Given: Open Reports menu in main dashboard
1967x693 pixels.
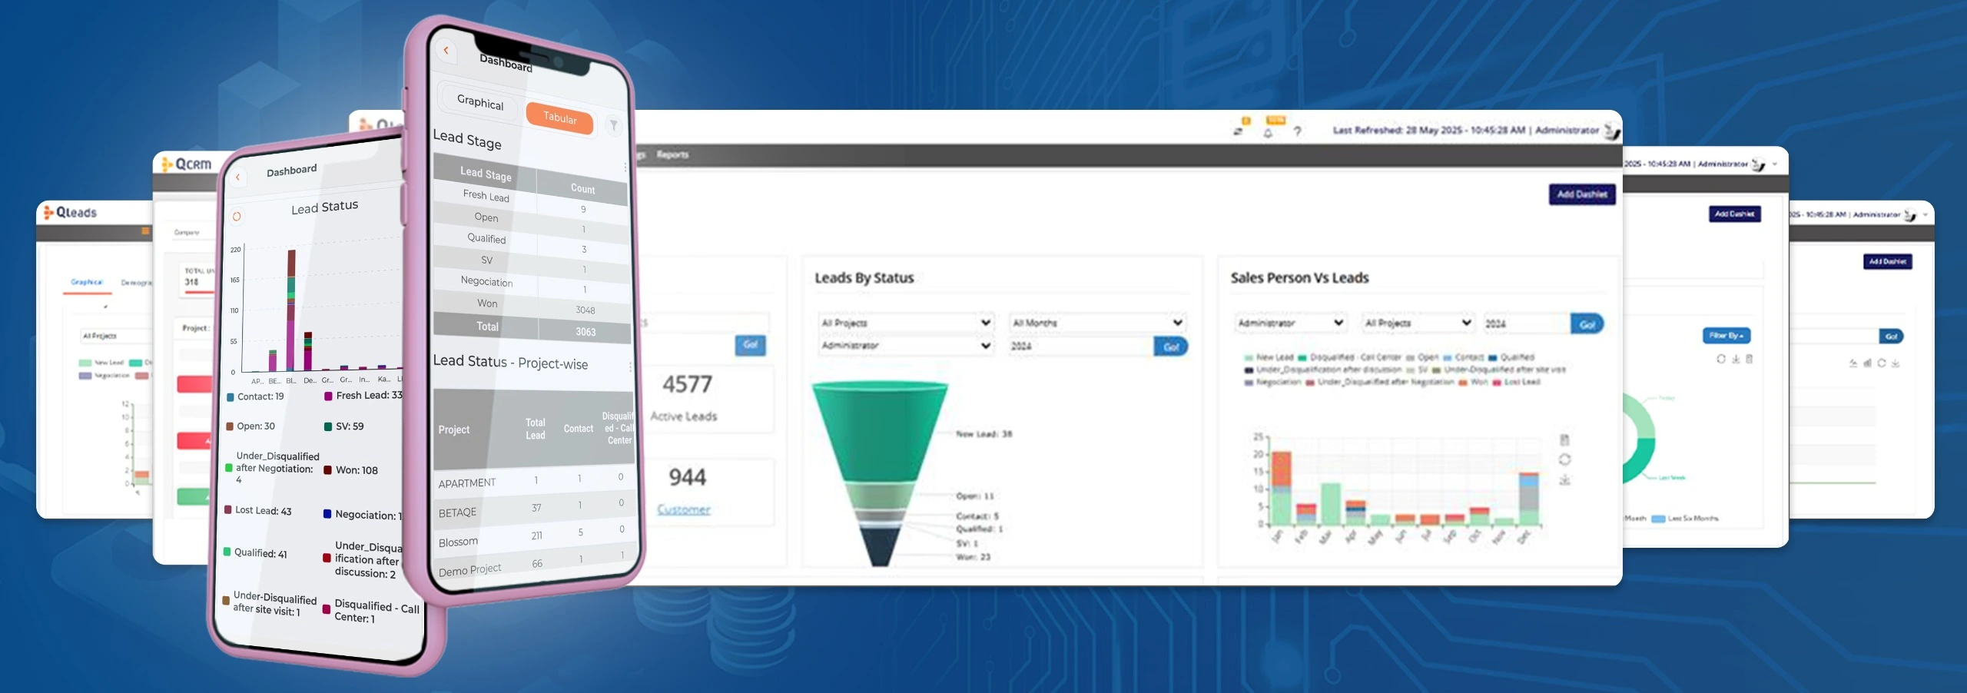Looking at the screenshot, I should pos(673,154).
